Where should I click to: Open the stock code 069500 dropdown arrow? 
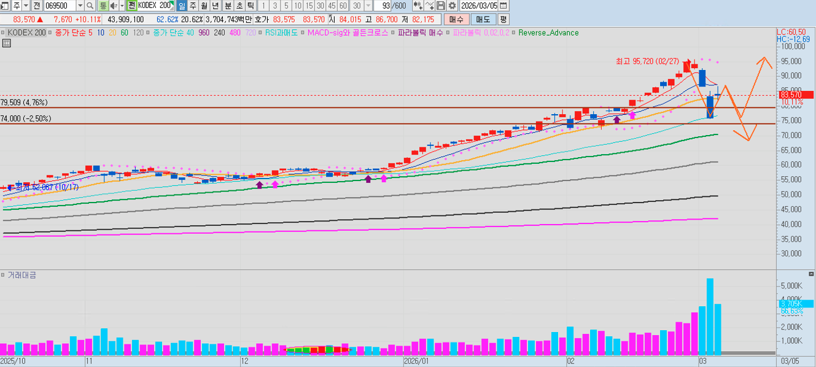[x=80, y=6]
